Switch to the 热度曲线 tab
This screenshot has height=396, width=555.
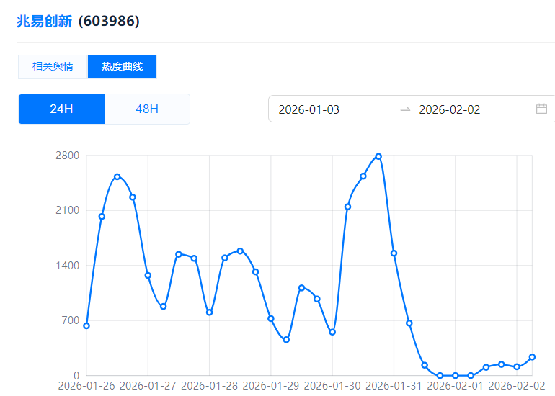click(122, 67)
